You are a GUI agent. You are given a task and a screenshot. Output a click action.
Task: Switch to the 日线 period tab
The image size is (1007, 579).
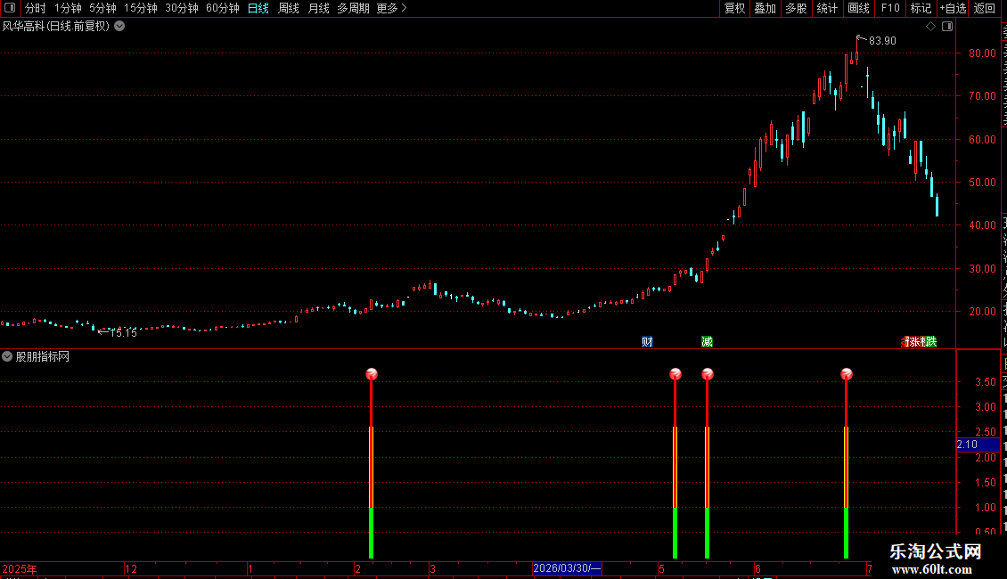(x=258, y=8)
